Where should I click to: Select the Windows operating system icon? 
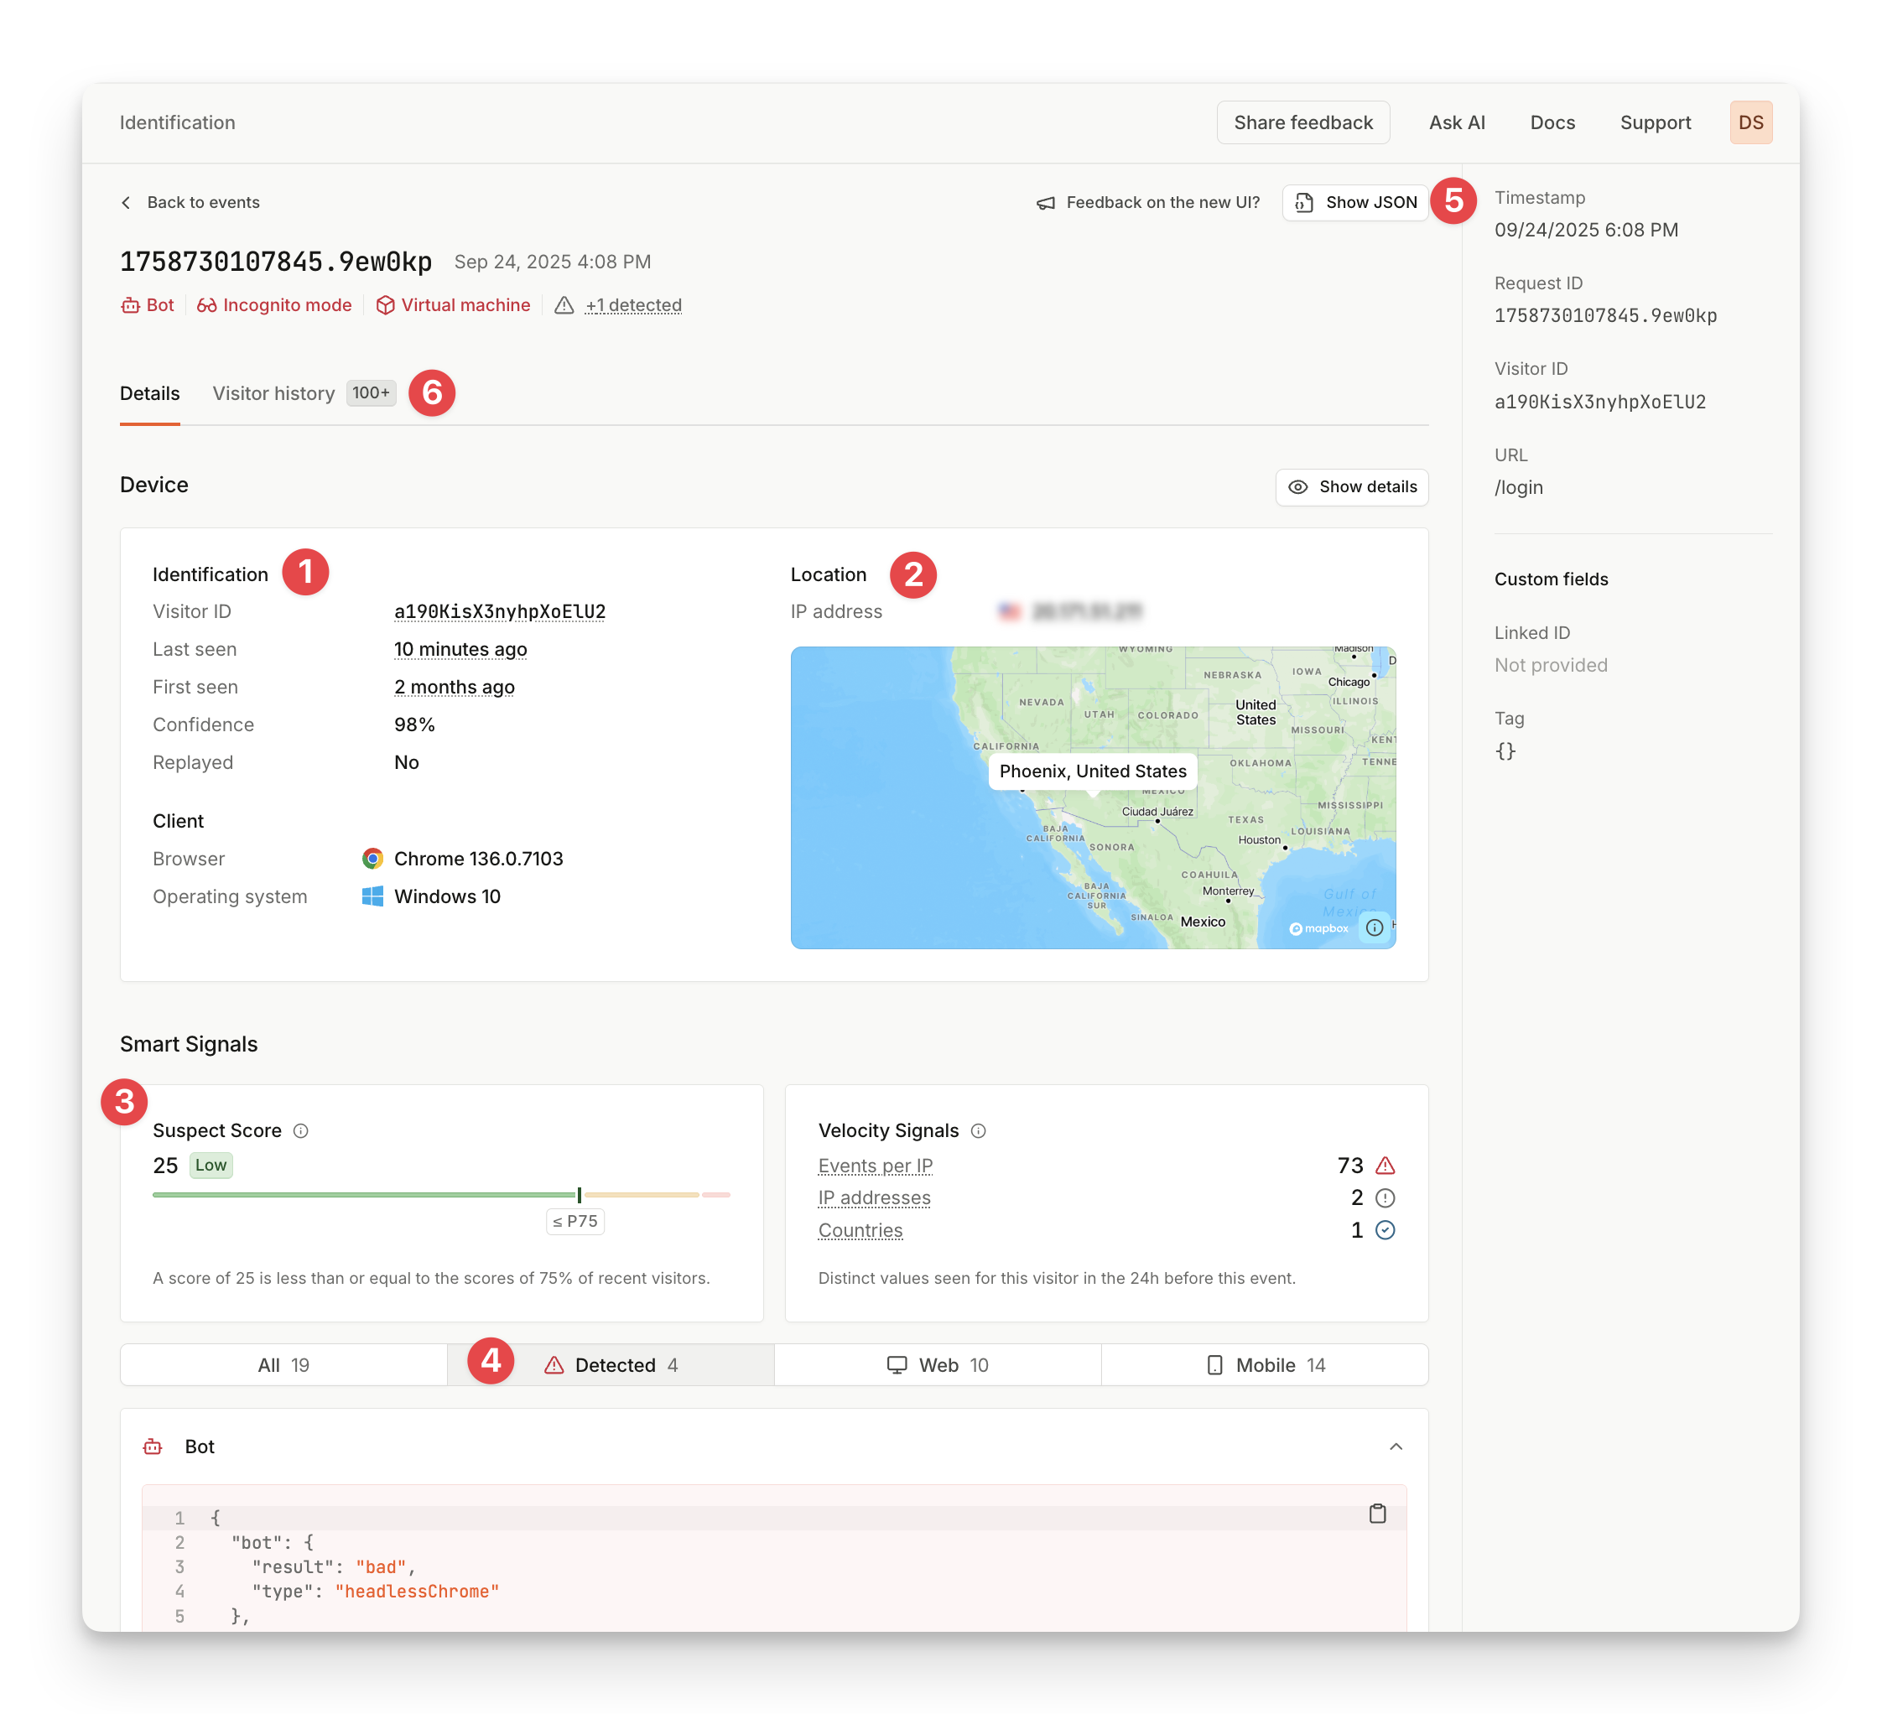(372, 896)
